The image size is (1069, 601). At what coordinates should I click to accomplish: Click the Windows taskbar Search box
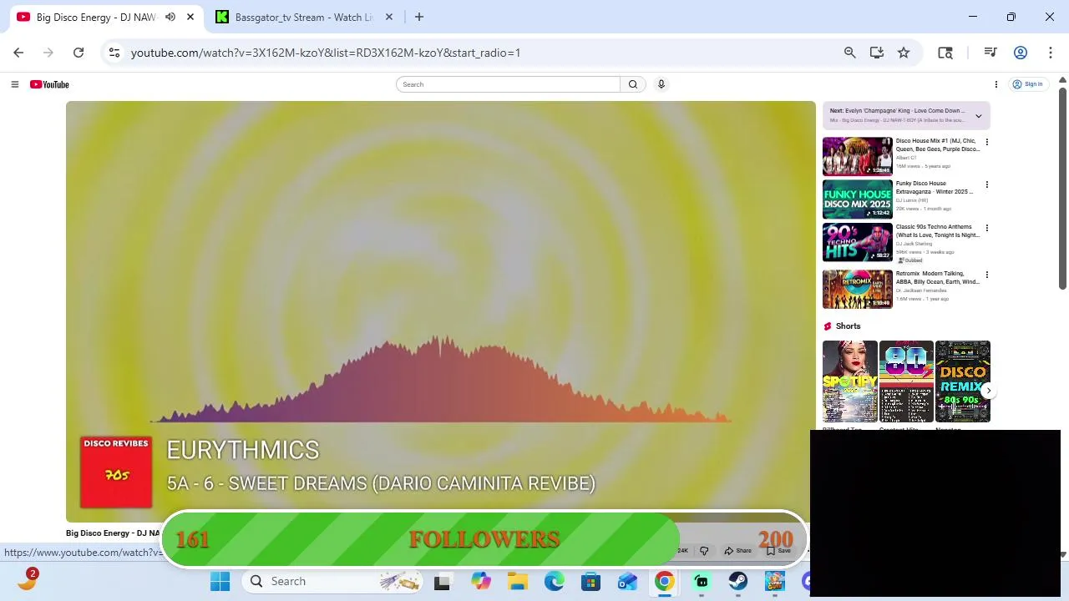coord(332,581)
